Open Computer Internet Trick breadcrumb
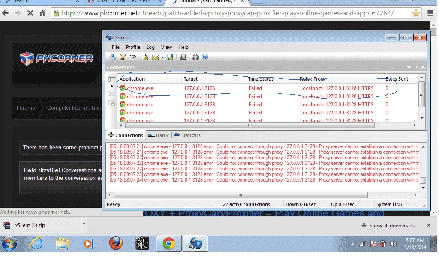Viewport: 439px width, 257px height. pyautogui.click(x=74, y=108)
